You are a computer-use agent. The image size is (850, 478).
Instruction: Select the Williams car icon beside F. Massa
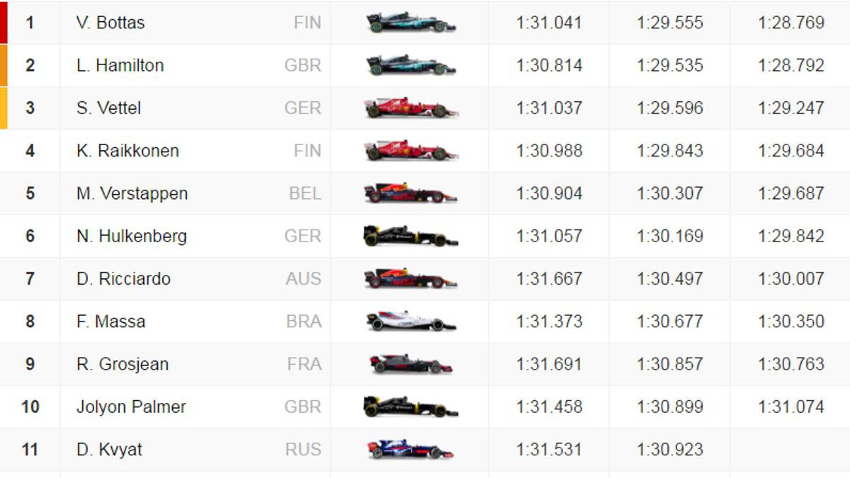411,321
